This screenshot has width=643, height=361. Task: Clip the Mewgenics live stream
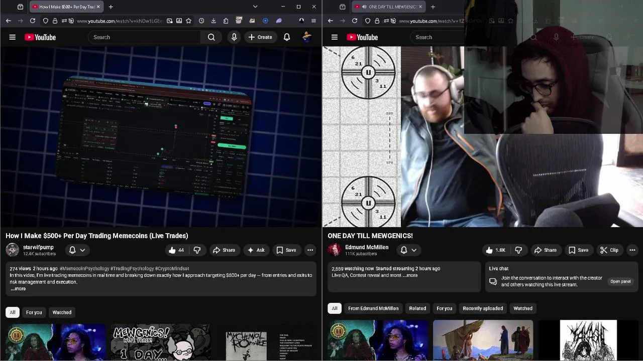[x=609, y=250]
